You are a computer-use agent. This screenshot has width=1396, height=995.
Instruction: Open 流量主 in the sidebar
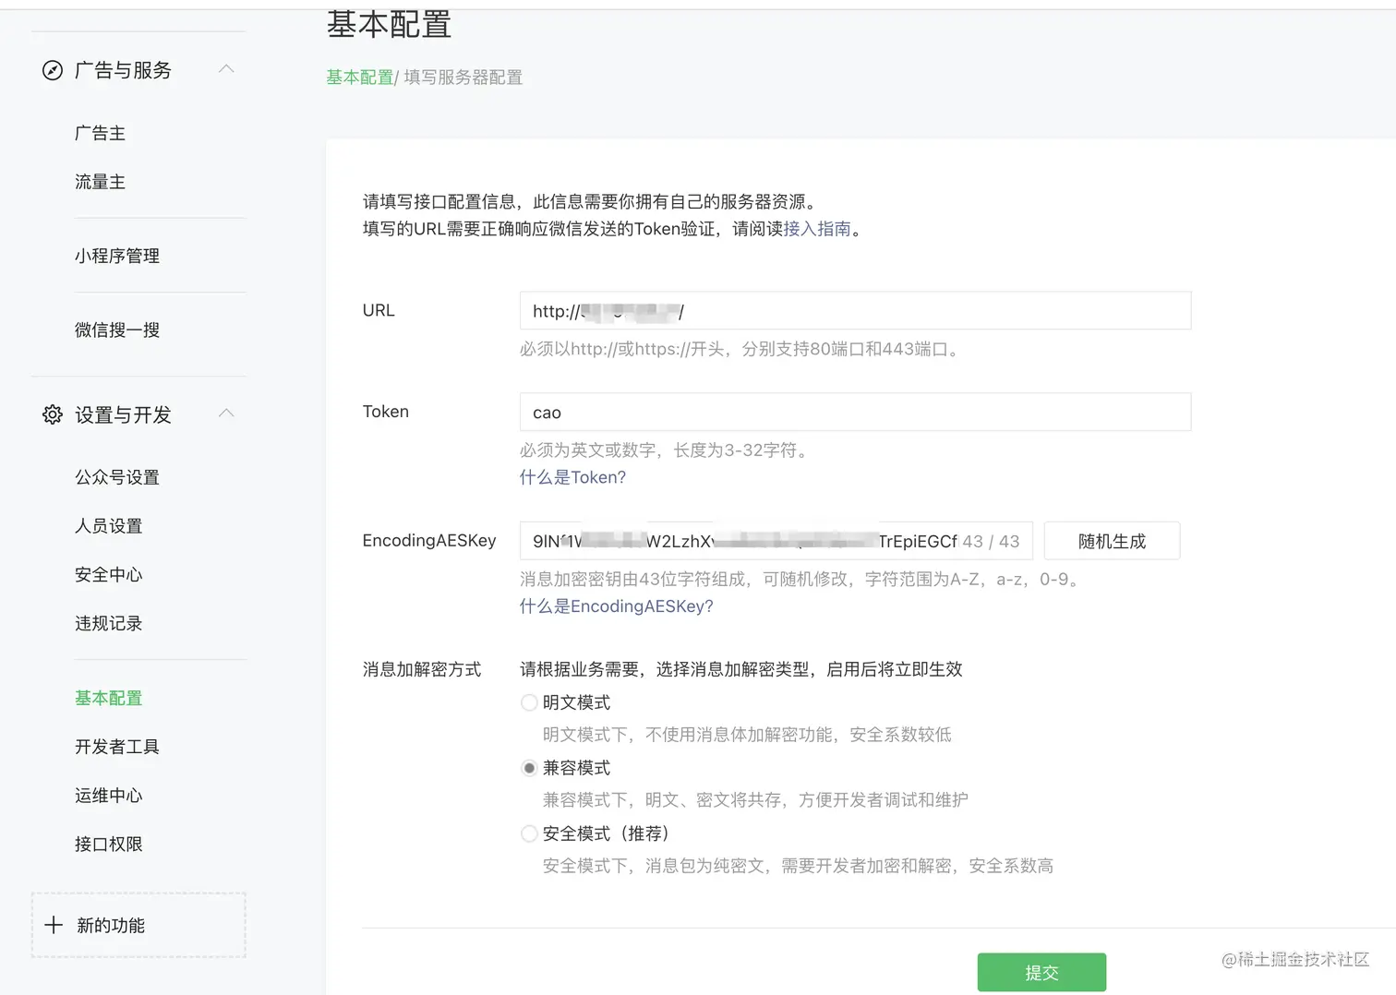[x=100, y=182]
